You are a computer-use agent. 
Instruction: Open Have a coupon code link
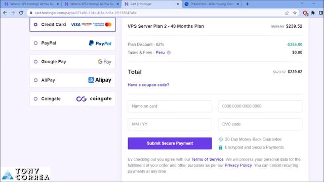coord(148,85)
